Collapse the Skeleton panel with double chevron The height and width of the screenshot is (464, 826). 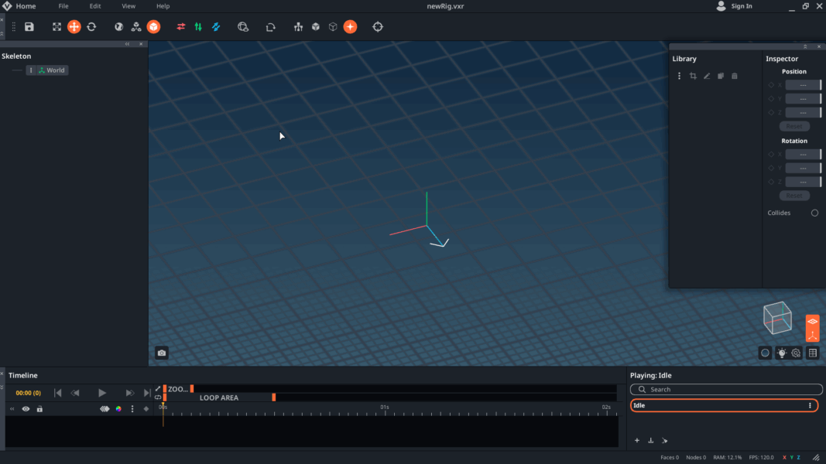coord(127,44)
